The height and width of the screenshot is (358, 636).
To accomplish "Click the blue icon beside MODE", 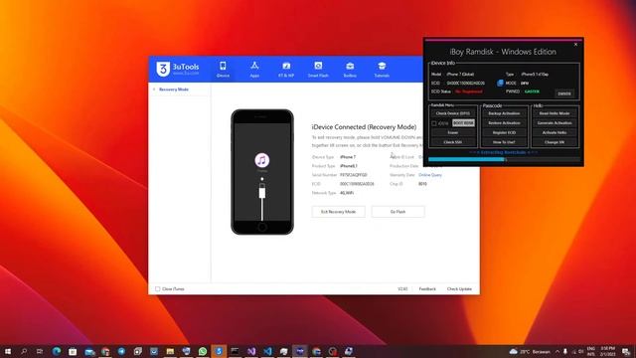I will pos(500,83).
